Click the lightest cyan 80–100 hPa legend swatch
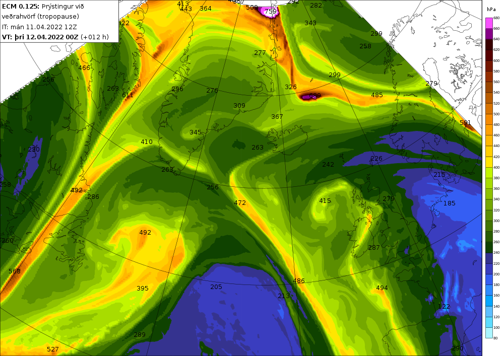The width and height of the screenshot is (504, 356). coord(489,333)
